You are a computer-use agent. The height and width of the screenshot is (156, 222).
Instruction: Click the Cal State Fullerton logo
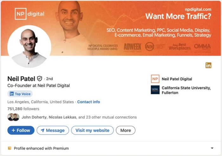[x=155, y=90]
